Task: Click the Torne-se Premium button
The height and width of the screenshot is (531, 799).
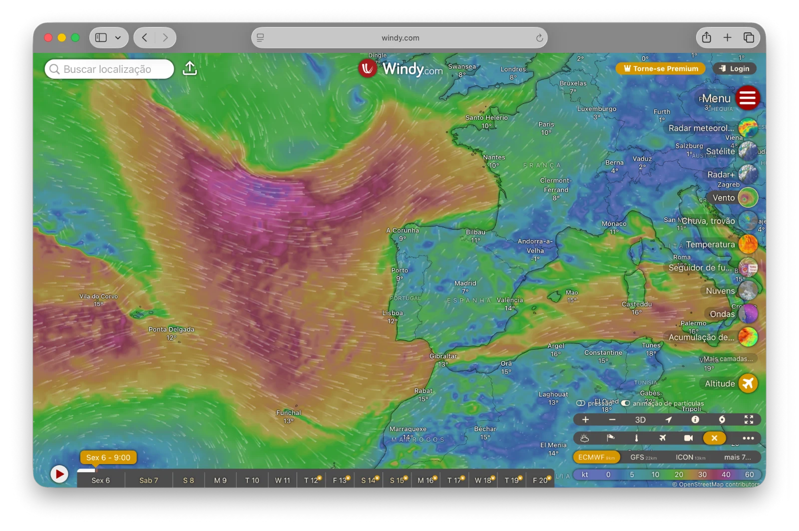Action: tap(661, 69)
